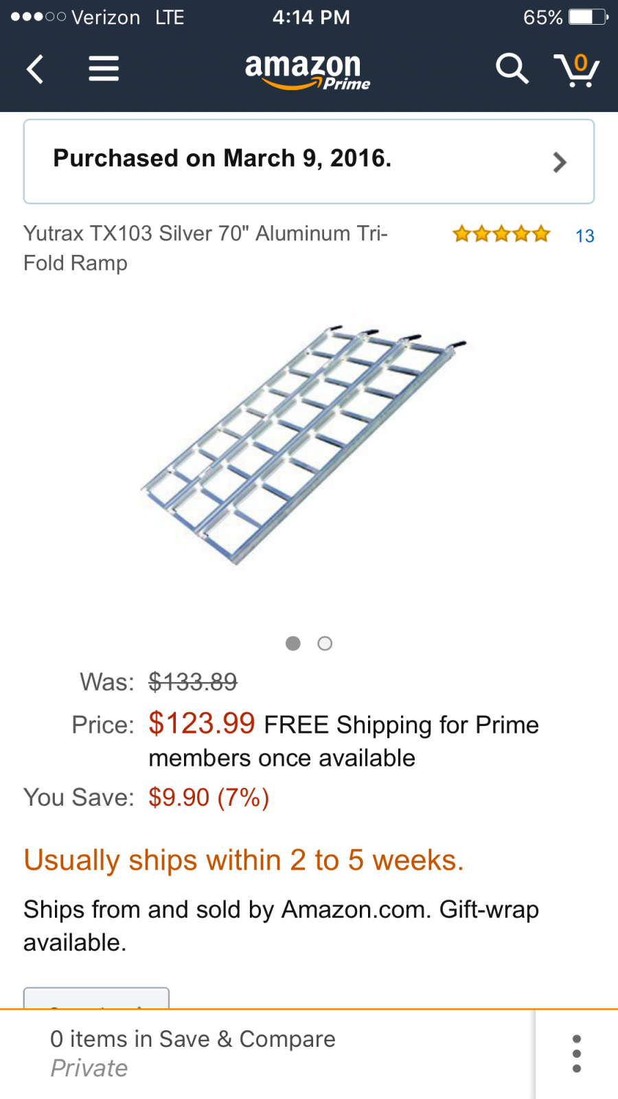Tap Usually ships within 2 to 5 weeks
The width and height of the screenshot is (618, 1099).
[244, 860]
